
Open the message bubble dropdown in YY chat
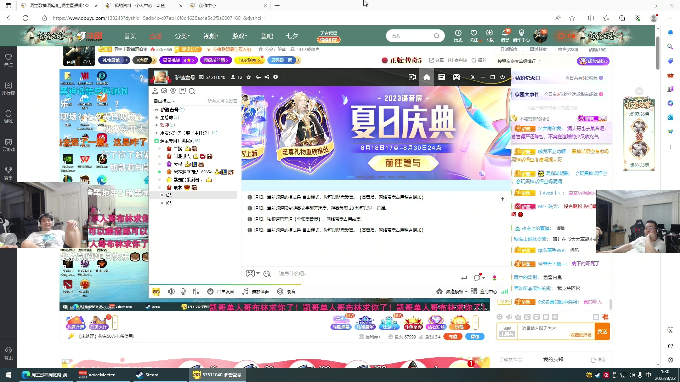point(480,277)
